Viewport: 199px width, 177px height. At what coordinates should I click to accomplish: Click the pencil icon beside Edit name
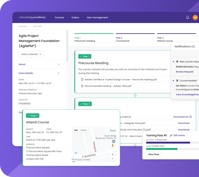tap(171, 135)
